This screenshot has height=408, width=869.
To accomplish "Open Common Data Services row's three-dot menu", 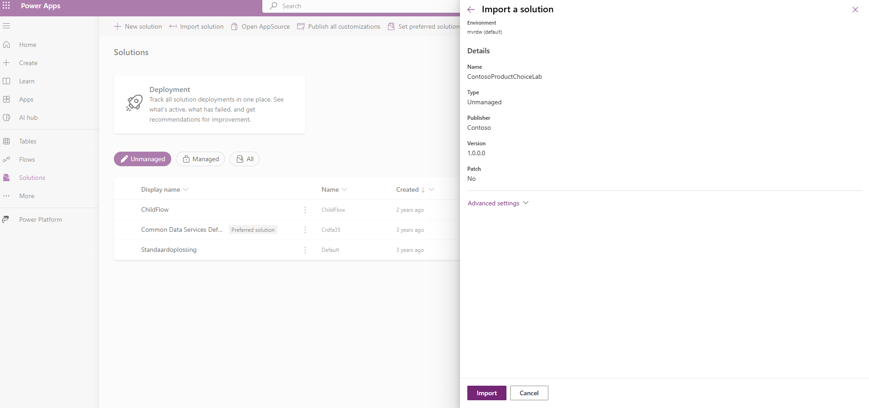I will coord(305,230).
